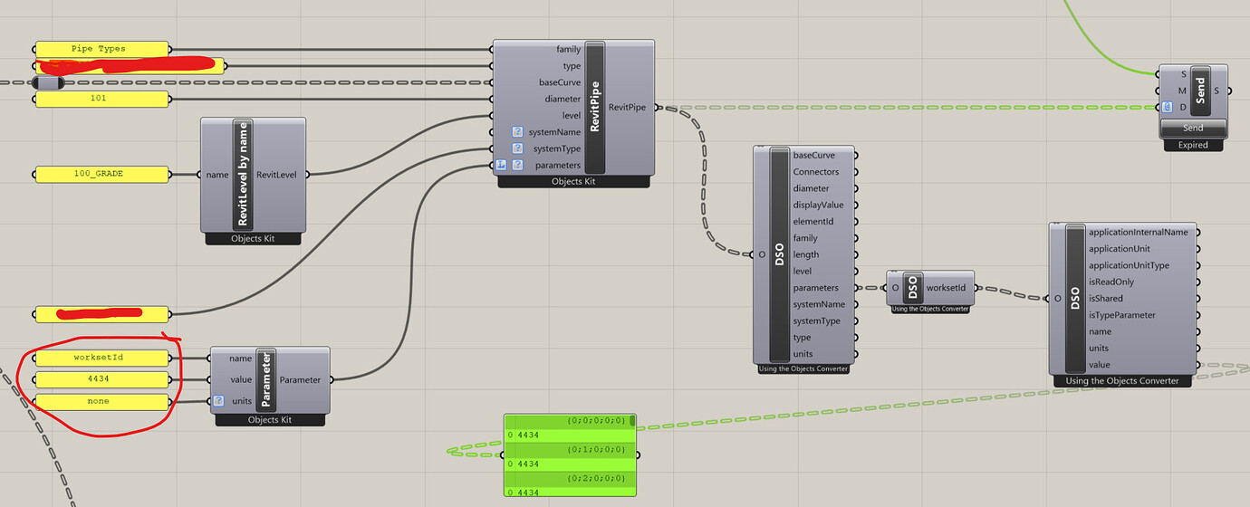Image resolution: width=1250 pixels, height=507 pixels.
Task: Click the worksetId output label
Action: click(x=947, y=288)
